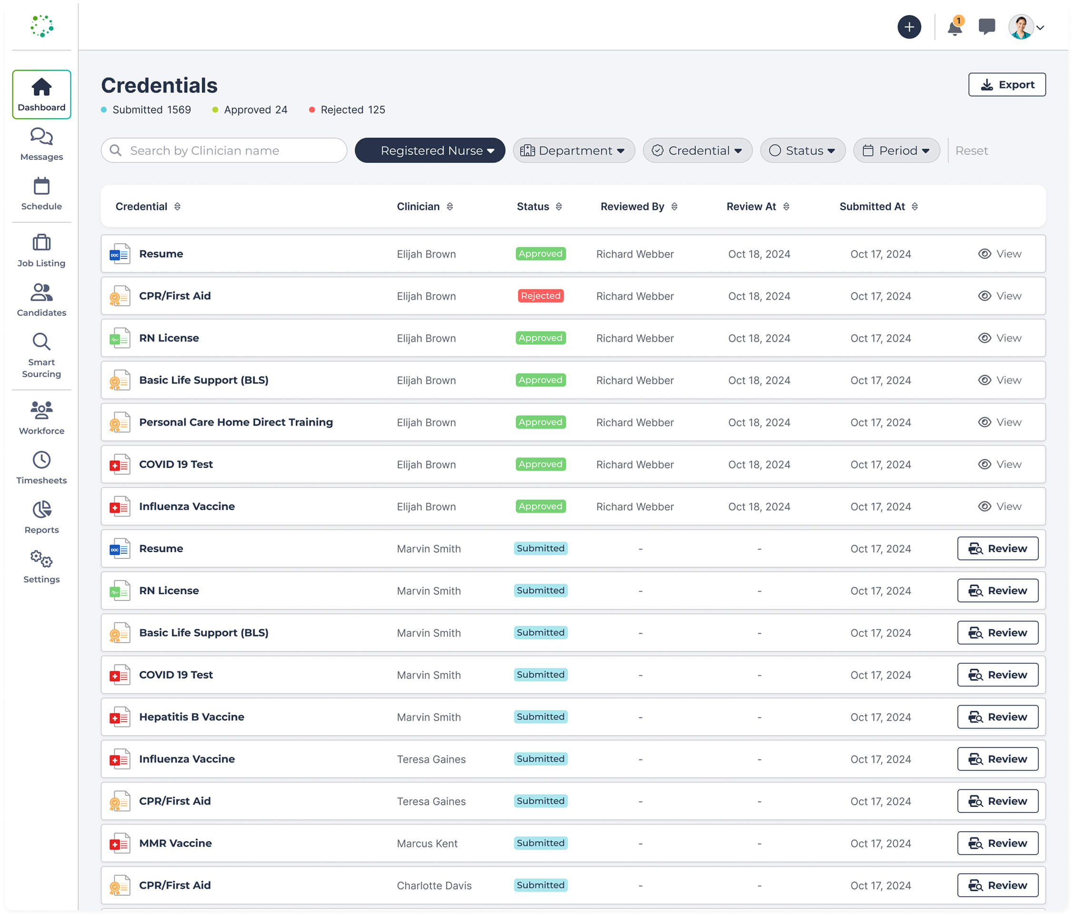The height and width of the screenshot is (917, 1073).
Task: Open the Schedule sidebar item
Action: click(41, 194)
